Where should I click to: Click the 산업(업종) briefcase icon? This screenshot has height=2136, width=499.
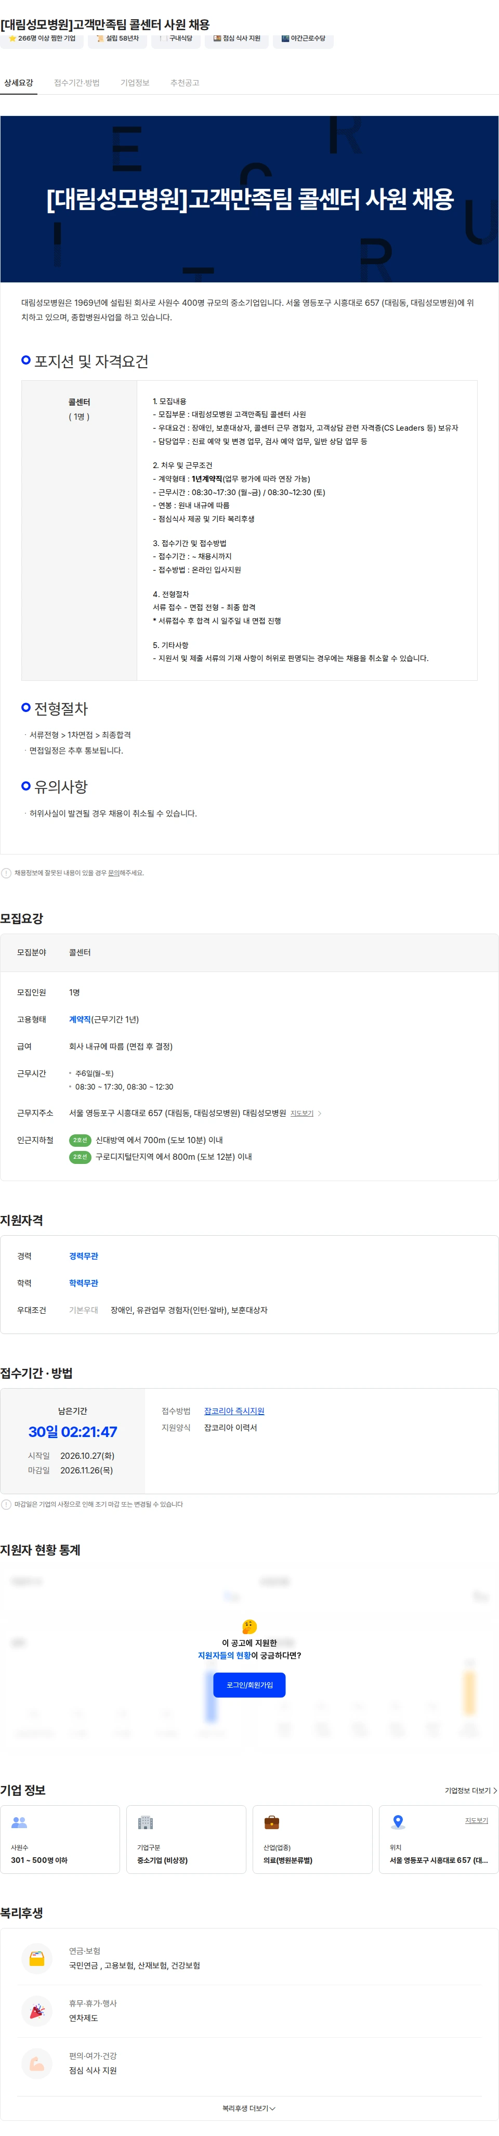pos(272,1822)
